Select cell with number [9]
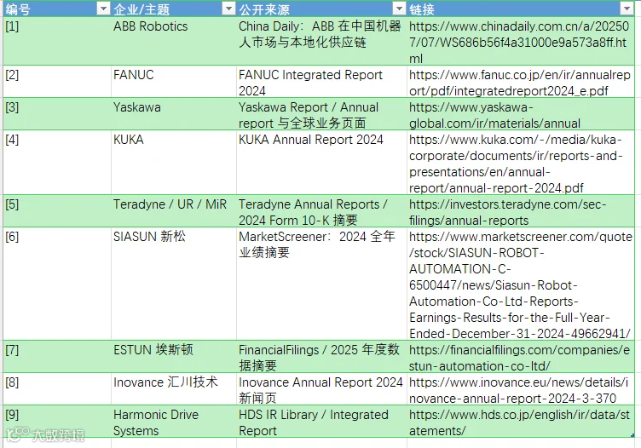Viewport: 641px width, 448px height. 57,422
